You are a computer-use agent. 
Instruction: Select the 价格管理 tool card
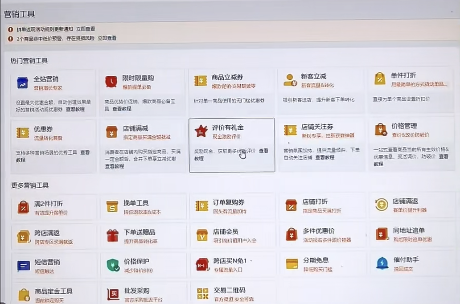pos(411,144)
